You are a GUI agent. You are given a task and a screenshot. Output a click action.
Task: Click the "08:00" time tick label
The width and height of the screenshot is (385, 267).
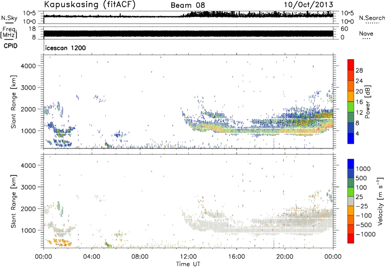pos(140,257)
